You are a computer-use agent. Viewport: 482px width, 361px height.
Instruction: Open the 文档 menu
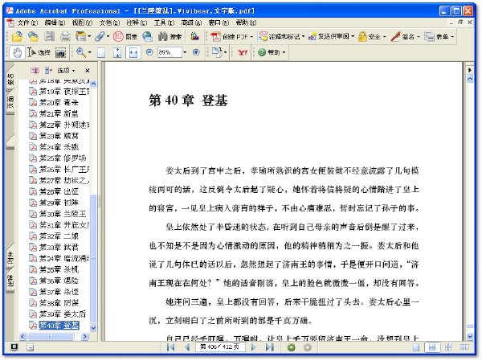tap(109, 23)
